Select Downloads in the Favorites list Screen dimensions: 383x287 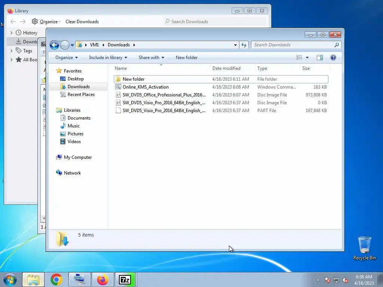click(x=79, y=87)
